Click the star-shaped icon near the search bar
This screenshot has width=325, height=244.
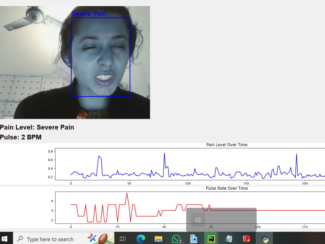92,238
